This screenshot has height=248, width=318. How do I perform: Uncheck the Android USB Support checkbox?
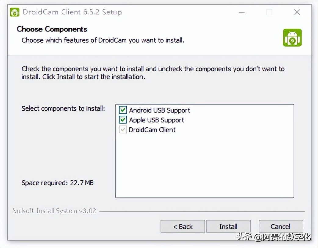pos(123,110)
